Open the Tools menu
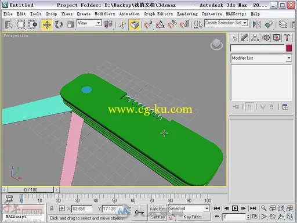The width and height of the screenshot is (297, 223). [x=35, y=14]
